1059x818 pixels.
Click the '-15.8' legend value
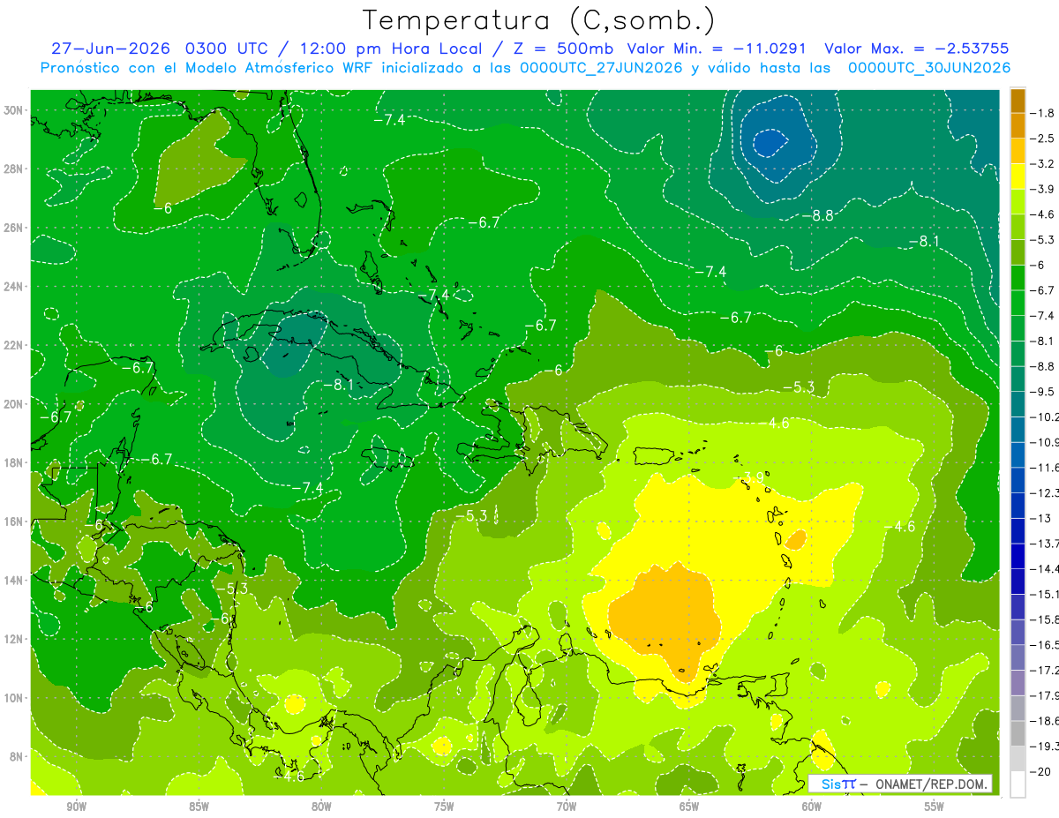click(1045, 619)
